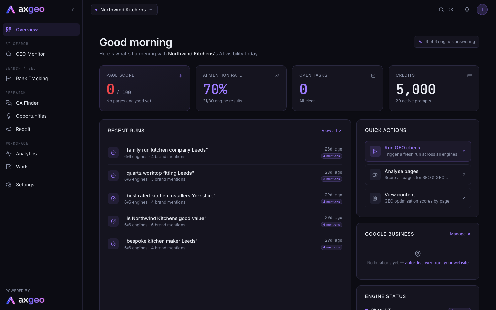Screen dimensions: 496x310
Task: Click the check icon beside "bespoke kitchen maker Leeds"
Action: point(113,244)
